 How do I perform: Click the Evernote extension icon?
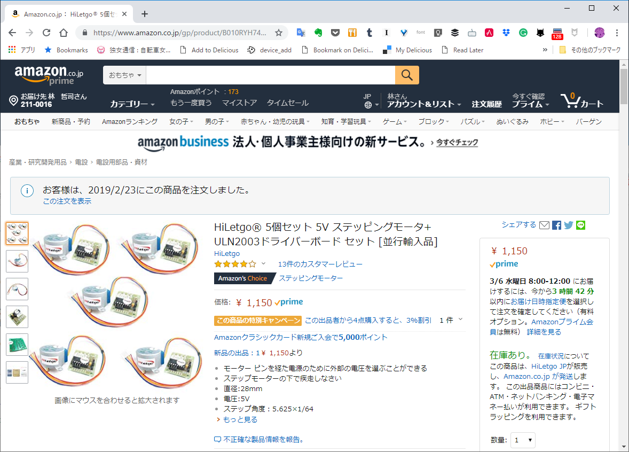318,33
